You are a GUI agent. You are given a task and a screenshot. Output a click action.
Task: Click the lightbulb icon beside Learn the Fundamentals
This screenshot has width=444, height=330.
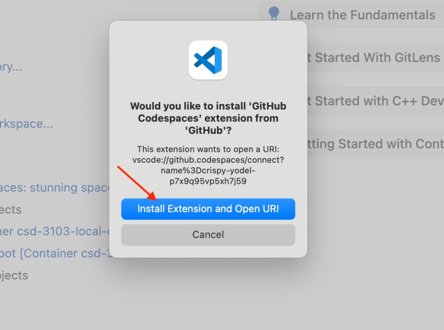[x=274, y=14]
